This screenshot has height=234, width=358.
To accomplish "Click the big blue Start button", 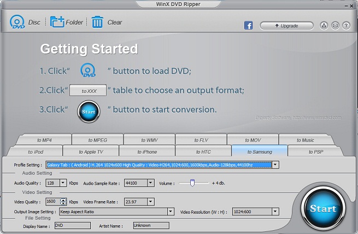I will pos(324,208).
